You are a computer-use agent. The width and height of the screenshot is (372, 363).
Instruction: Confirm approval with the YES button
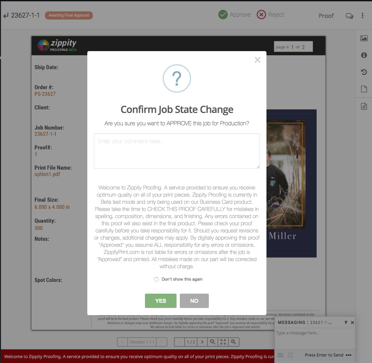tap(161, 300)
